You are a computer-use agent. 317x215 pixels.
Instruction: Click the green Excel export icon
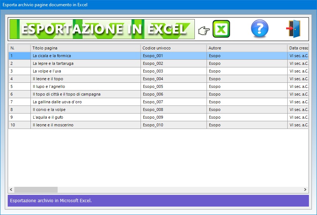221,29
